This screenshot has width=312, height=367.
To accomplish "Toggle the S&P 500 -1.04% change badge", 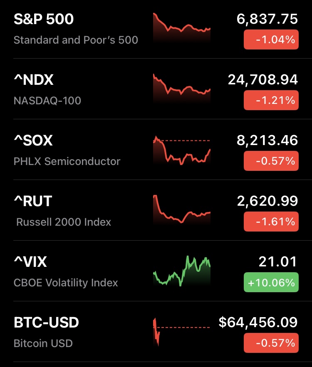I will click(271, 40).
